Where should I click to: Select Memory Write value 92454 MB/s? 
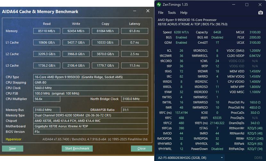tap(76, 31)
